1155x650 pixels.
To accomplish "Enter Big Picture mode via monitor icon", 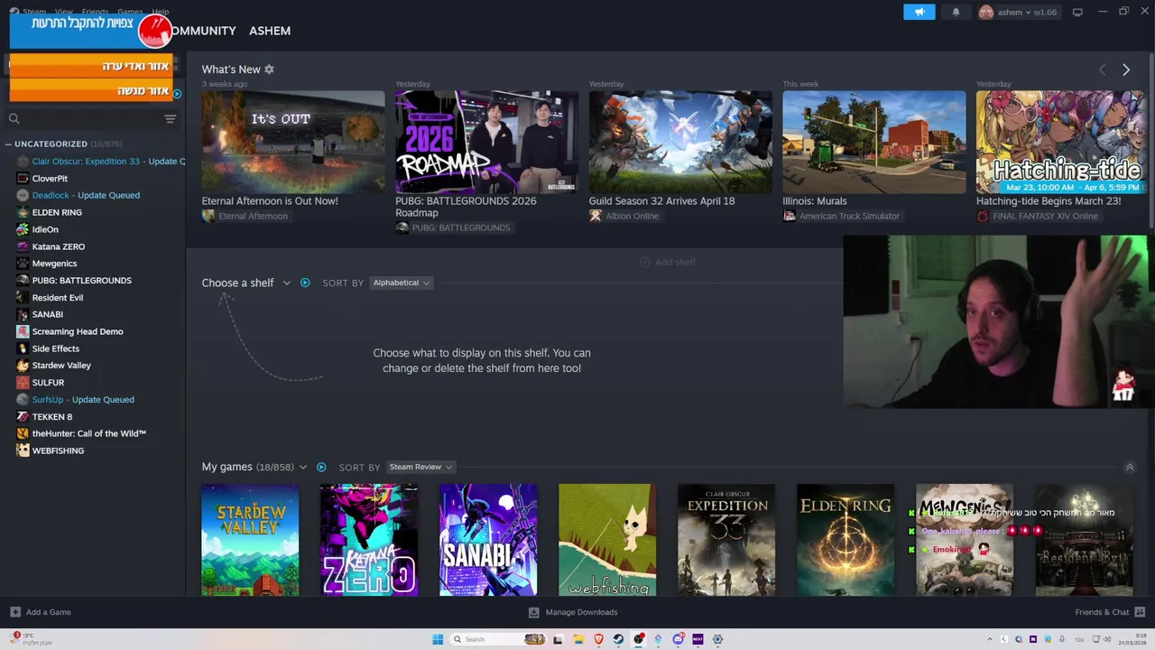I will pos(1077,12).
